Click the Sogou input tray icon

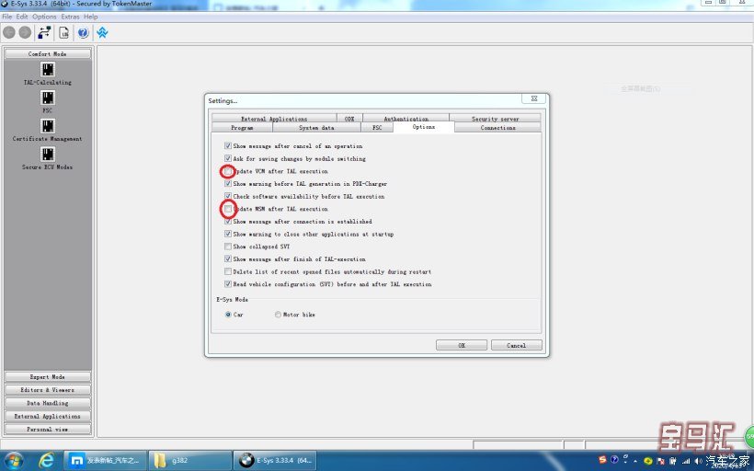[x=602, y=460]
